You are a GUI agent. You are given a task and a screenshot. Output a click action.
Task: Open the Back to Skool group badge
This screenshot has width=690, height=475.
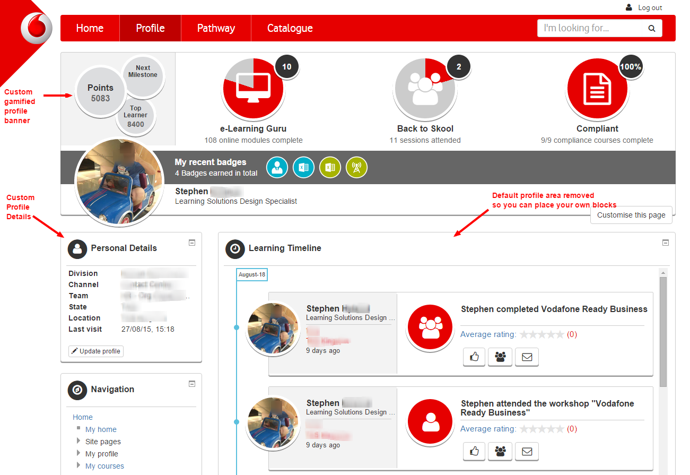[425, 89]
